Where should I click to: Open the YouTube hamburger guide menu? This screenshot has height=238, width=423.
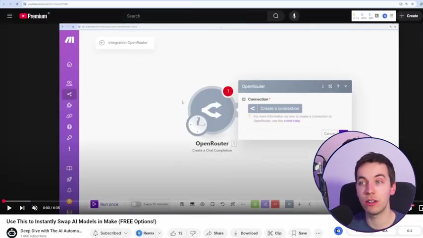[x=10, y=16]
